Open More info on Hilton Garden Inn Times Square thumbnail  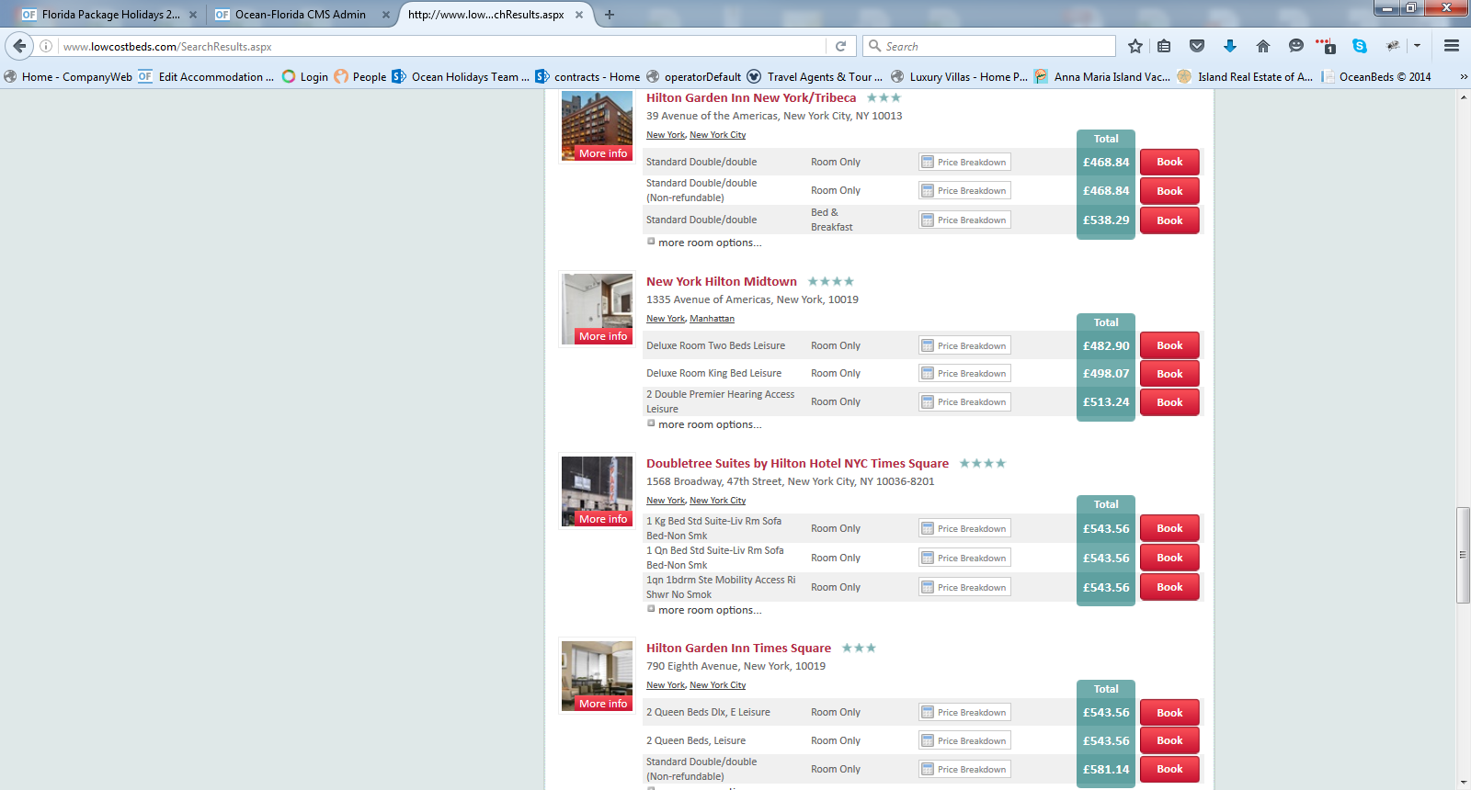(603, 704)
